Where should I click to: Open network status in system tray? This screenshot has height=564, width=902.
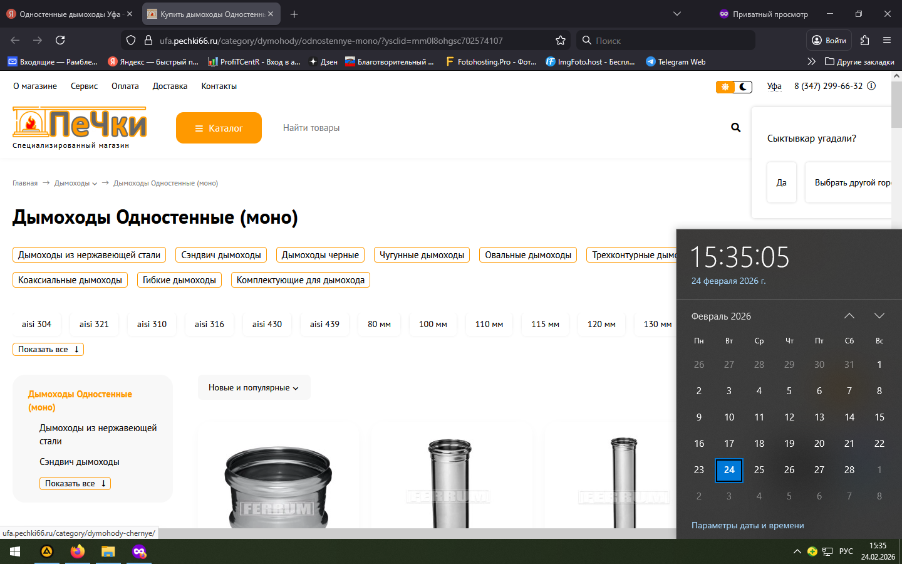827,551
